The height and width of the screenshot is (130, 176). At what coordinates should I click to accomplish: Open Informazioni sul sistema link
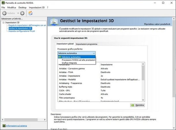(x=16, y=126)
